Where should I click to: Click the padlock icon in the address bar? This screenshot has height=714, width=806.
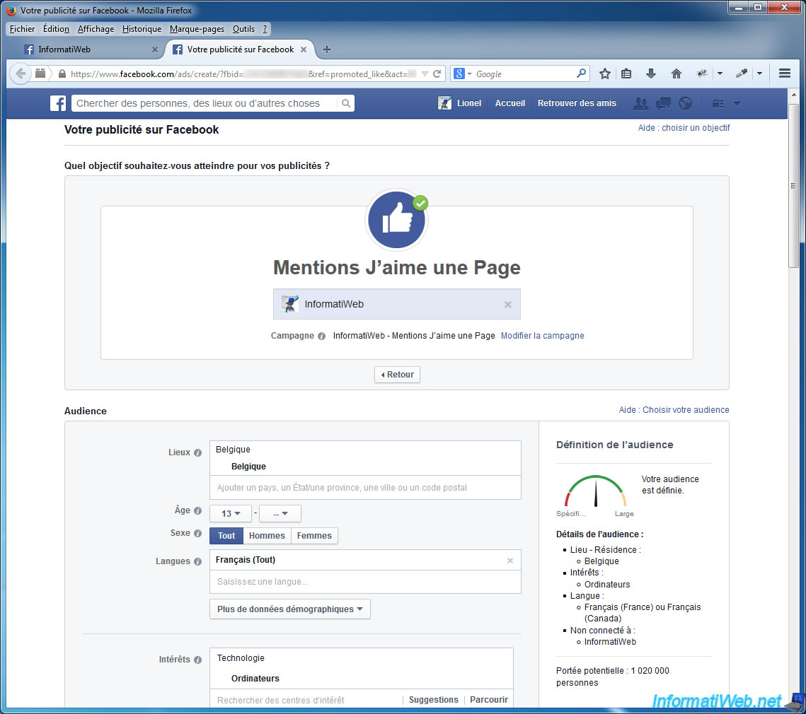62,74
